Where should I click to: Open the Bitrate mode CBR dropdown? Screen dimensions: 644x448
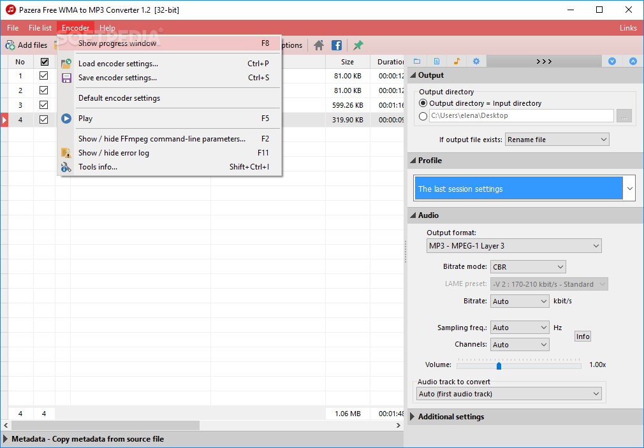pos(528,267)
